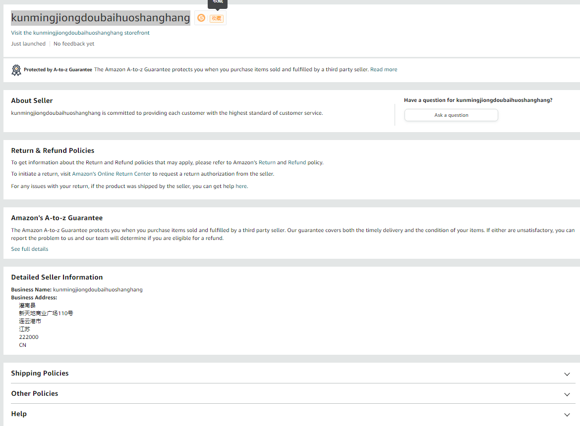Open Amazon's Refund policy link
This screenshot has height=426, width=580.
tap(297, 162)
